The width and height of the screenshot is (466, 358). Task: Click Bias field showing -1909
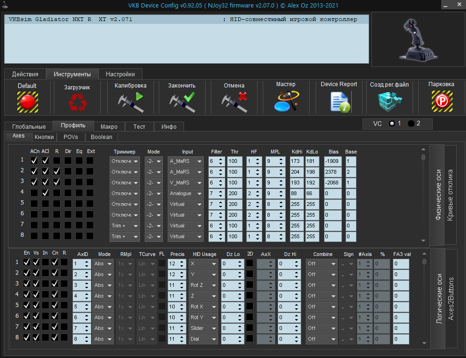click(x=333, y=161)
